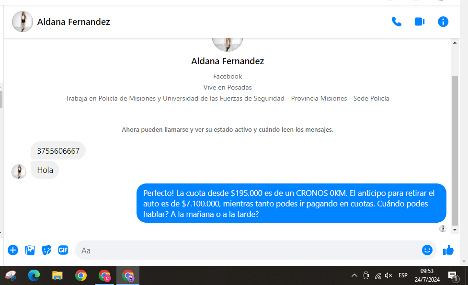Open the notification center
This screenshot has height=285, width=468.
pos(453,276)
